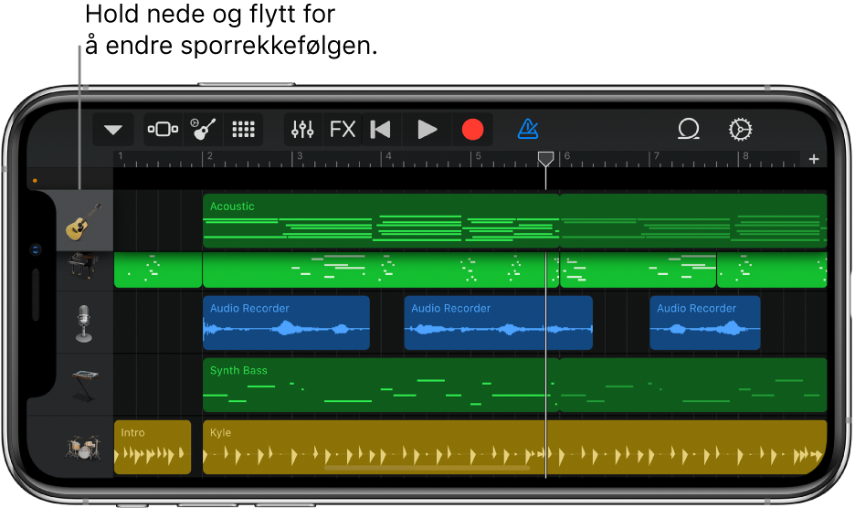Select the grand piano track header

pos(85,267)
